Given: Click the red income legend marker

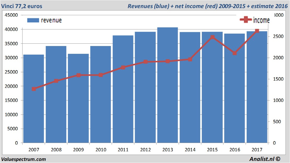Looking at the screenshot, I should pos(246,19).
